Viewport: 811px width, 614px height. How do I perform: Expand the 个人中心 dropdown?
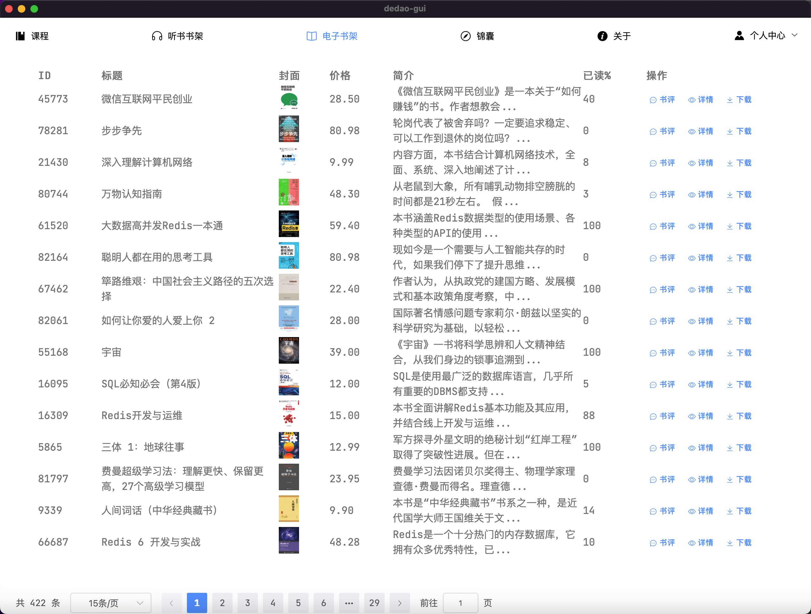(x=795, y=35)
